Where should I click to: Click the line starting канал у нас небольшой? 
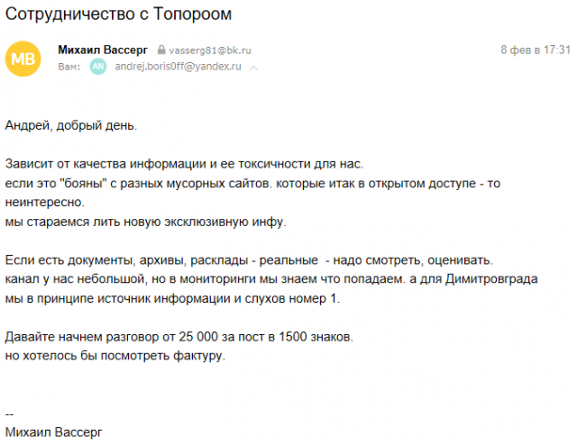point(270,279)
